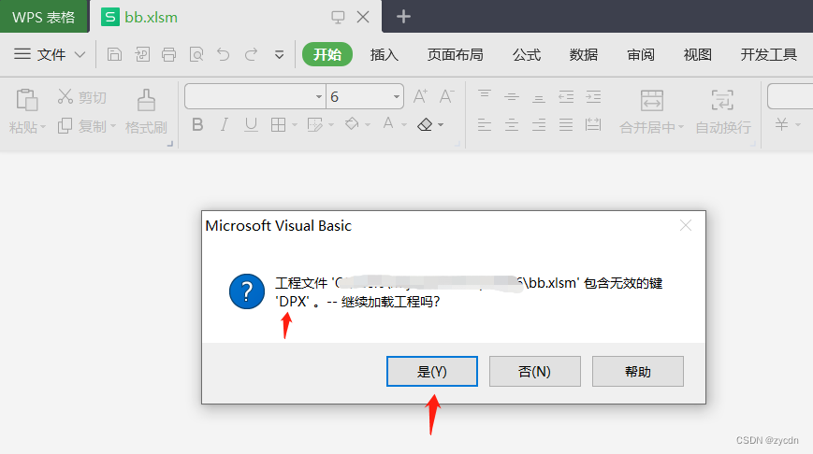
Task: Click the justify alignment icon
Action: coord(566,125)
